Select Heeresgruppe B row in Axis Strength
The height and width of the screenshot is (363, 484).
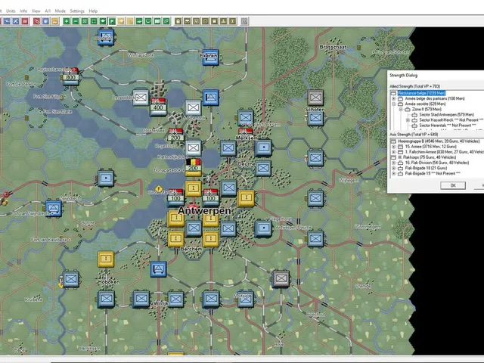439,141
